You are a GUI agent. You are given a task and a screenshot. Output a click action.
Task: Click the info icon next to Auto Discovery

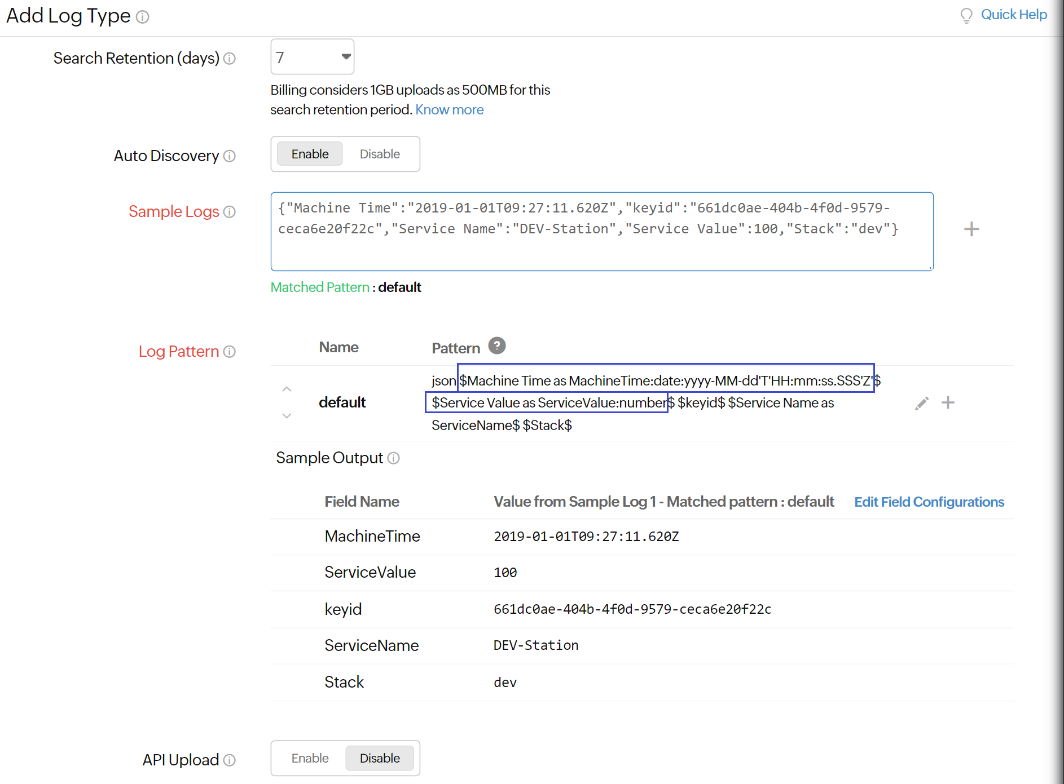click(230, 157)
